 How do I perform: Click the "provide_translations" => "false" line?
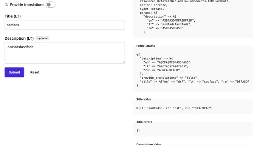click(169, 78)
